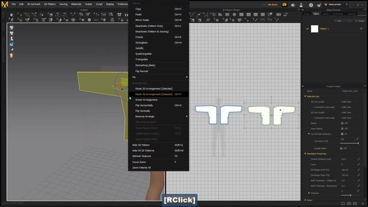Click the blue highlighted icon in viewport sidebar
Image resolution: width=368 pixels, height=207 pixels.
(11, 44)
